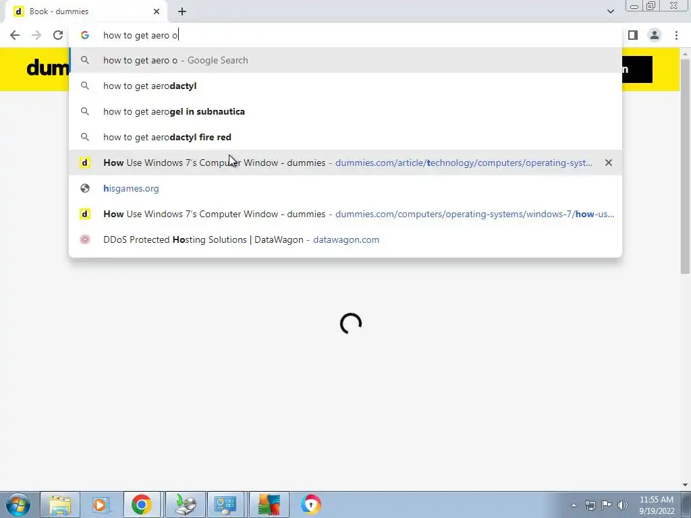This screenshot has height=518, width=691.
Task: Click the scrollbar down arrow
Action: pos(685,485)
